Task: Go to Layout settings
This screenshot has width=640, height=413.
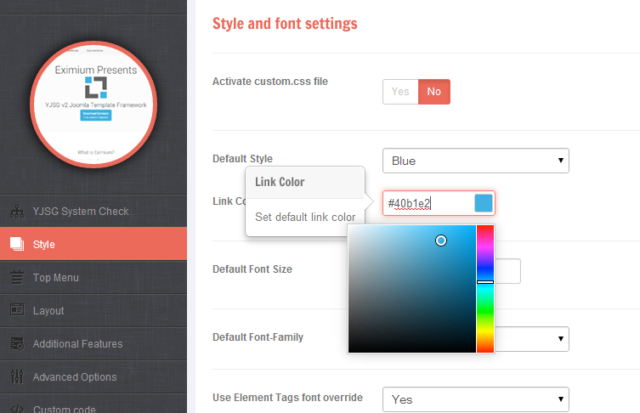Action: 93,310
